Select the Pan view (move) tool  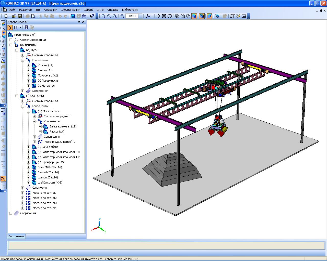pyautogui.click(x=158, y=16)
